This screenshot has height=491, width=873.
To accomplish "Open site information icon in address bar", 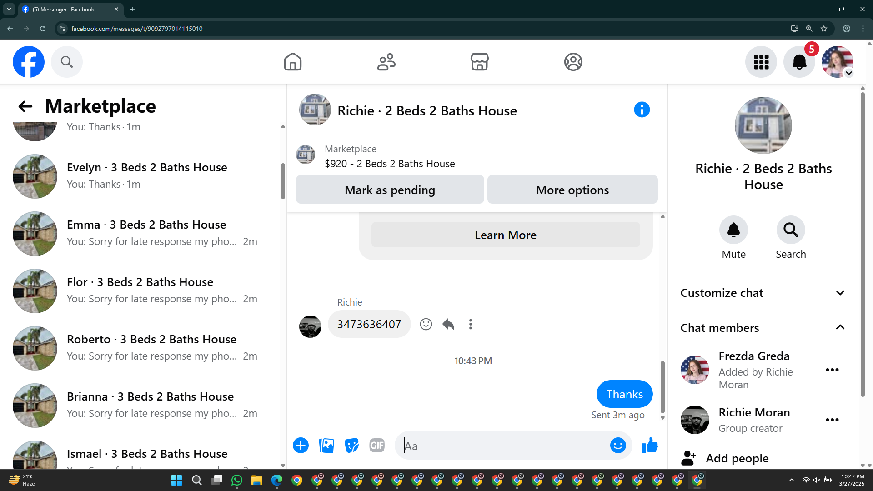I will (62, 29).
